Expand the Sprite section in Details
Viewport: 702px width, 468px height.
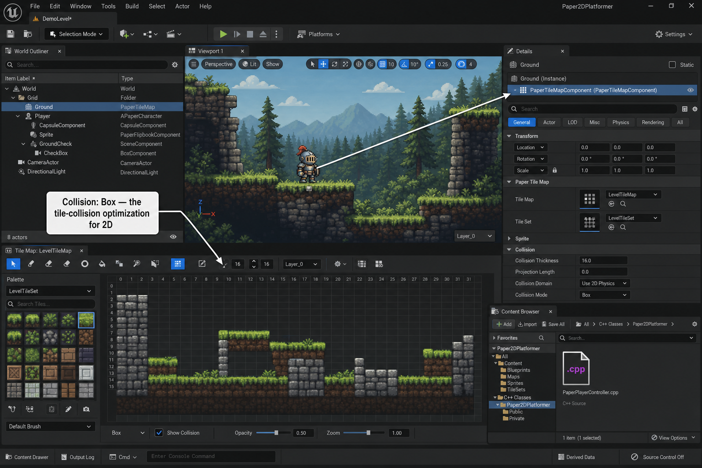point(509,239)
